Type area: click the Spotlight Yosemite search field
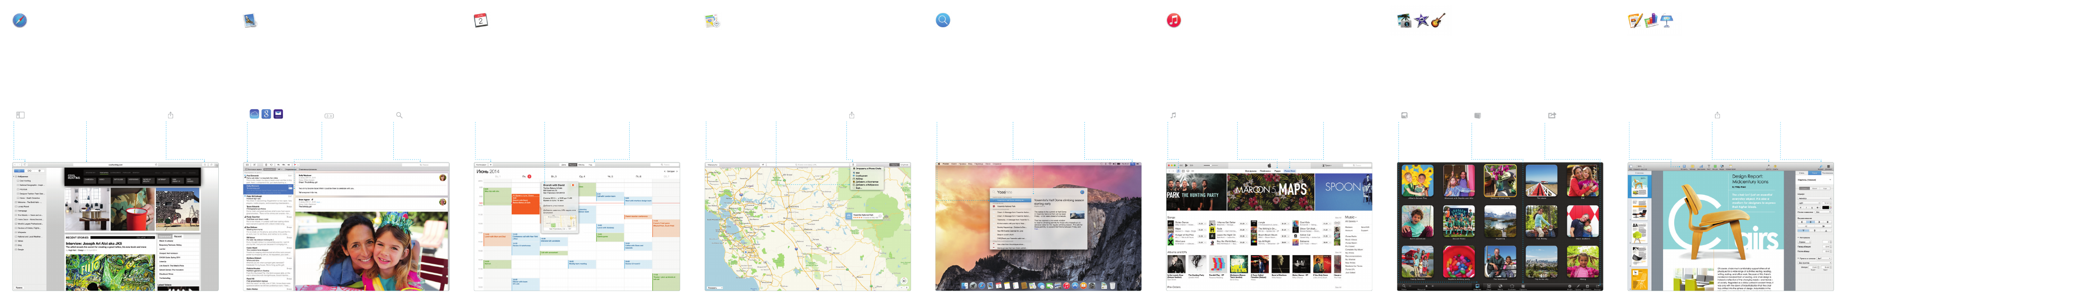The image size is (2077, 303). click(1037, 192)
